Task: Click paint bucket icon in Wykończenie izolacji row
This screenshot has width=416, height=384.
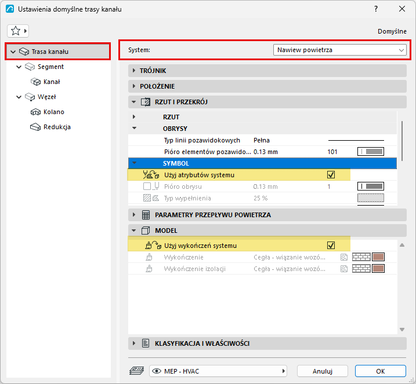Action: click(149, 269)
